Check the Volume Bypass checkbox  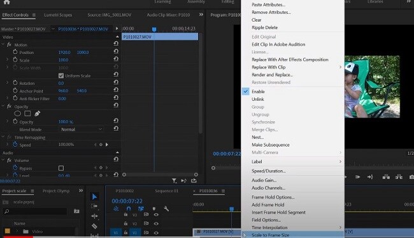61,168
